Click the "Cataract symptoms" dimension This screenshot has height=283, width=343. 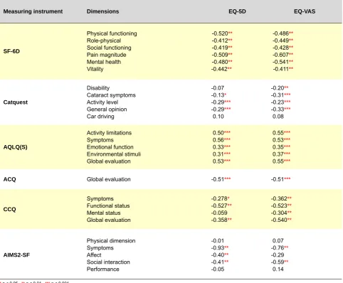tap(111, 95)
